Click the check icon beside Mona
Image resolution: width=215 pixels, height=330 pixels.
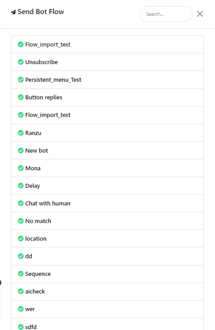tap(21, 168)
